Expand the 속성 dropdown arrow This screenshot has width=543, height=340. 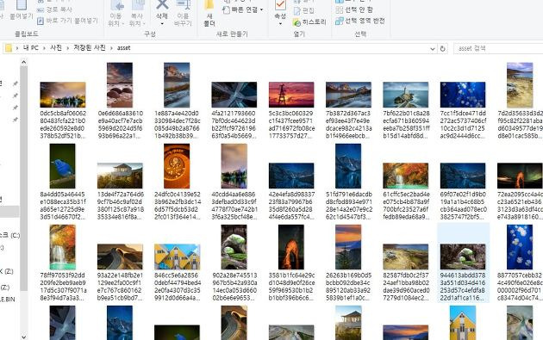click(280, 24)
